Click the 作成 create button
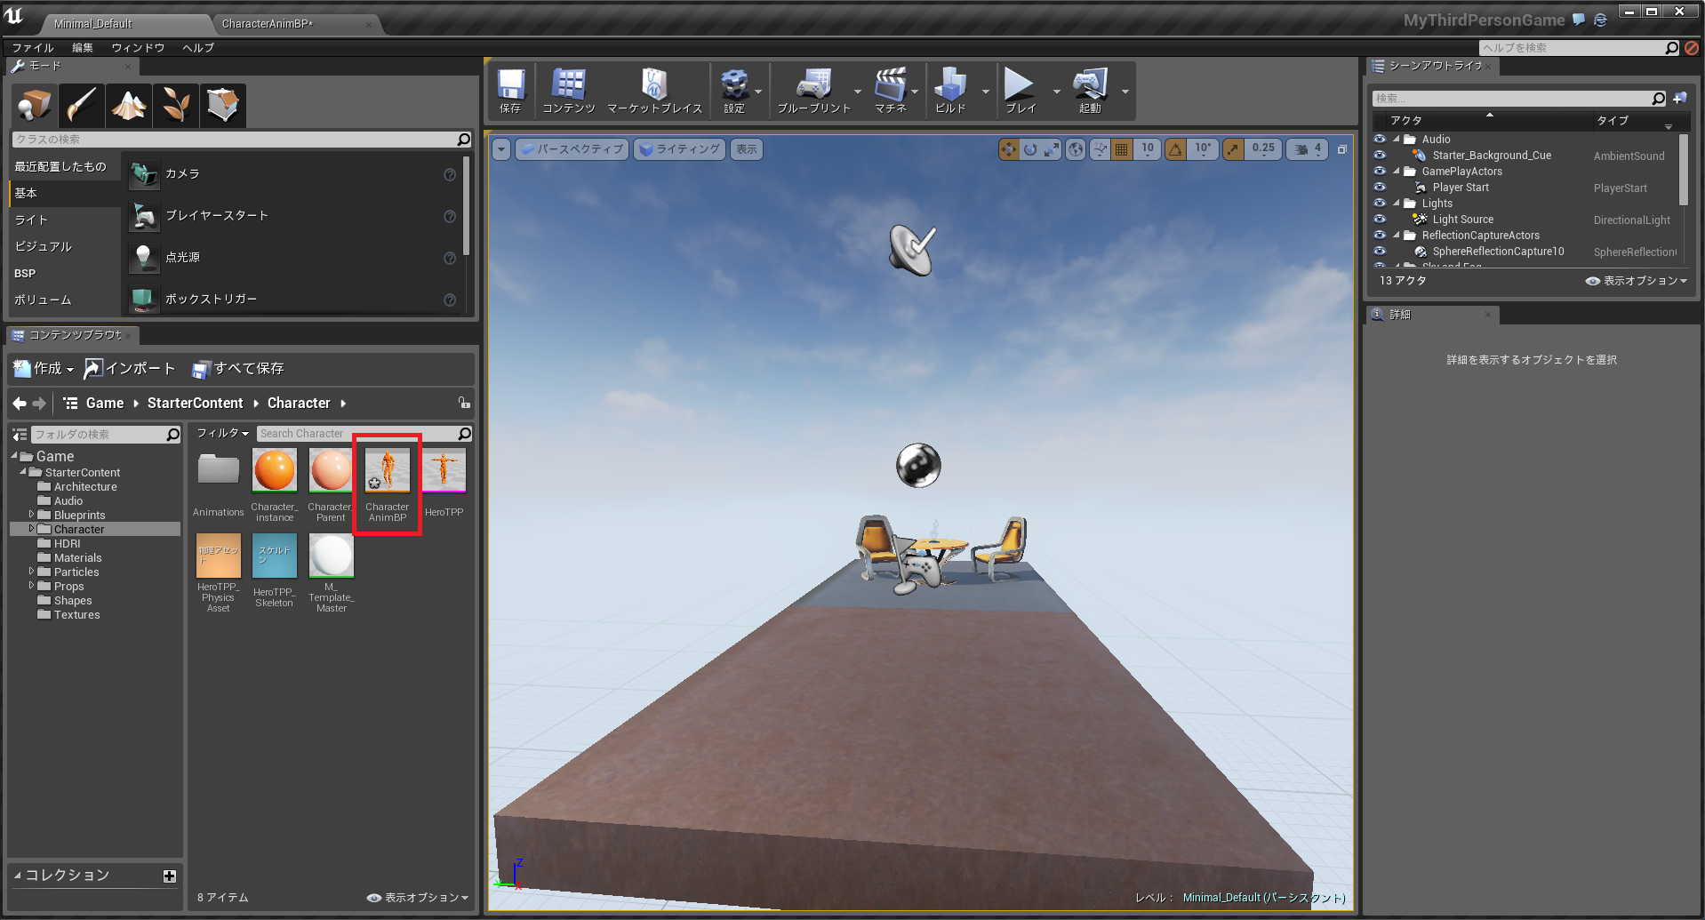This screenshot has height=920, width=1705. pos(43,368)
